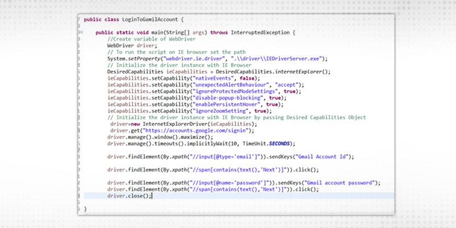
Task: Click the internetExplorer() method call
Action: pos(303,71)
